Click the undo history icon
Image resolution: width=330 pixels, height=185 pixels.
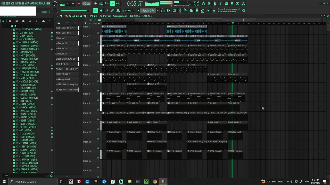point(203,4)
